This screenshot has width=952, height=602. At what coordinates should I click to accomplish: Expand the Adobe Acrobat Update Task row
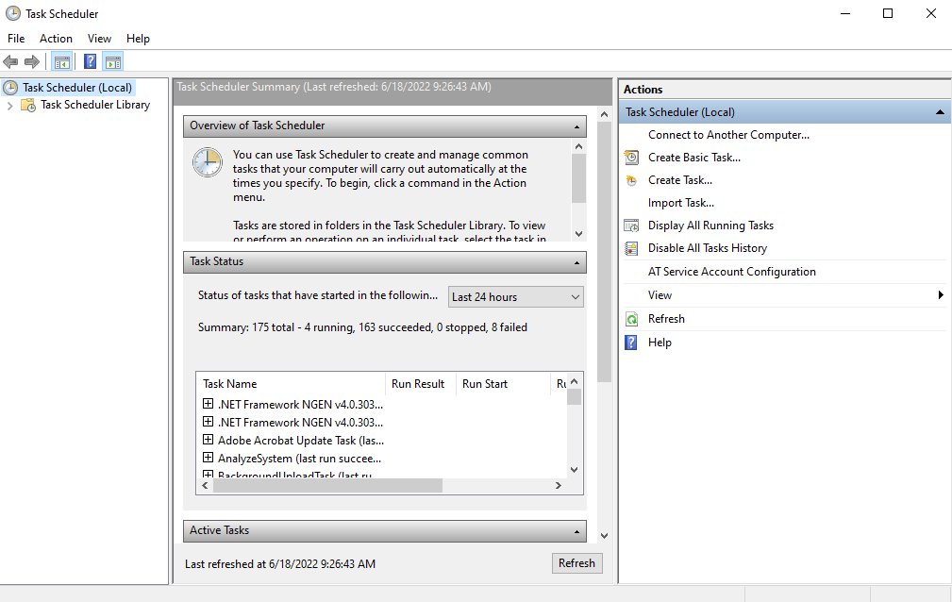[x=208, y=440]
